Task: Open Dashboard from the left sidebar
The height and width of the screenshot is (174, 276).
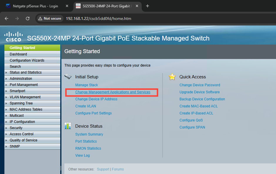Action: (x=18, y=54)
